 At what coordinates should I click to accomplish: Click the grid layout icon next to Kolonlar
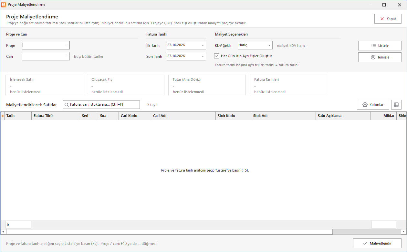(396, 105)
